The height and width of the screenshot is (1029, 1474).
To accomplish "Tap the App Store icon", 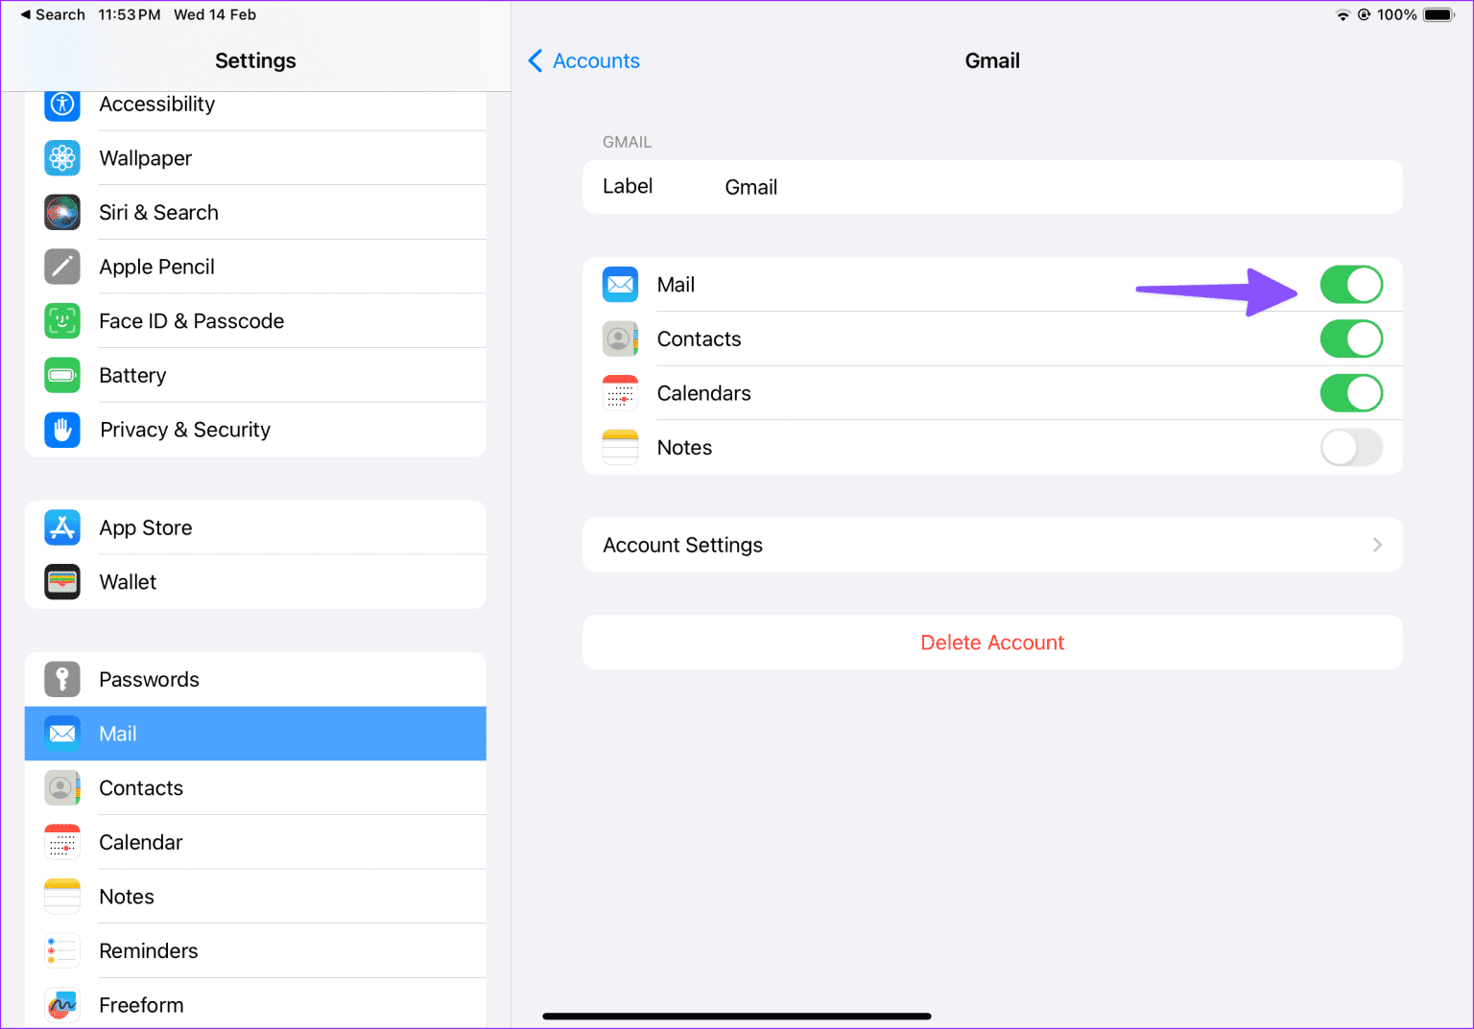I will click(x=62, y=527).
